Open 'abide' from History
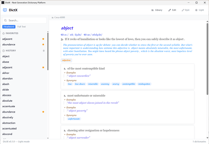The image size is (209, 144). pos(5,90)
